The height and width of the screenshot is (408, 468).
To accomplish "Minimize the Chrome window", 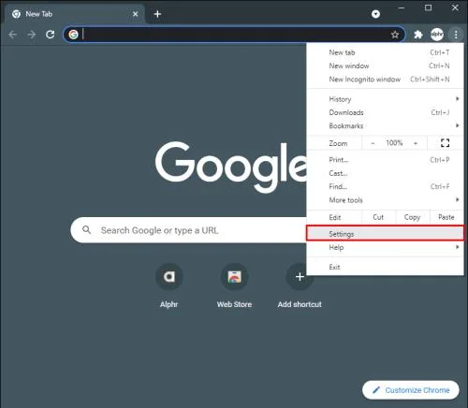I will 402,8.
